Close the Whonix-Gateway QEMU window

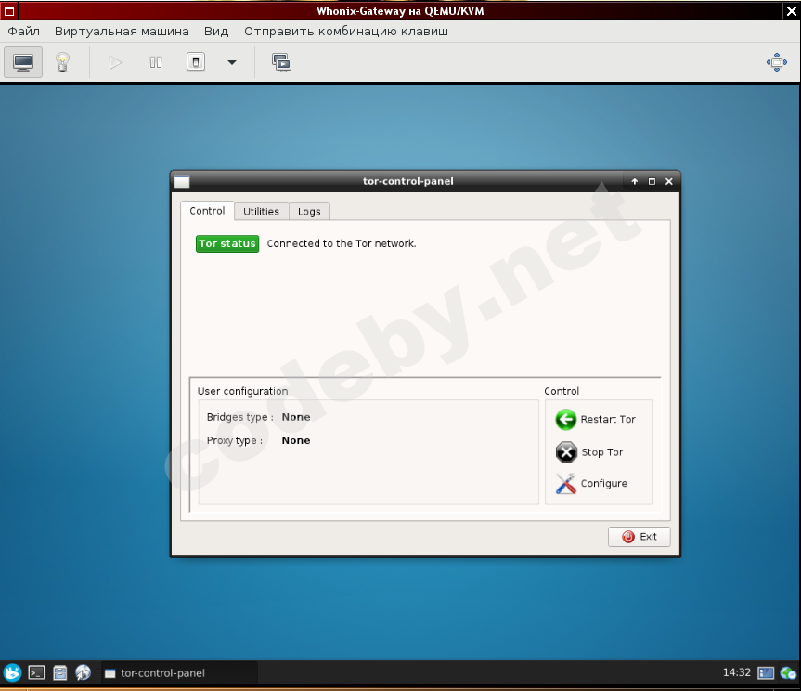(x=792, y=11)
